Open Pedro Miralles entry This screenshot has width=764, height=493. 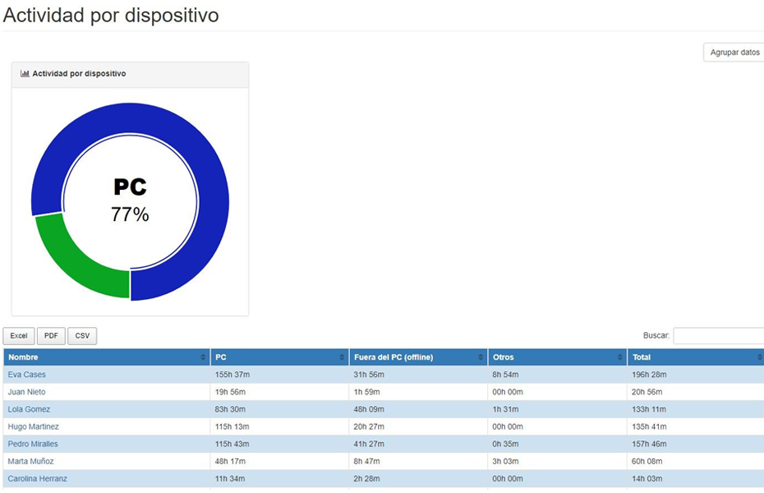click(33, 444)
